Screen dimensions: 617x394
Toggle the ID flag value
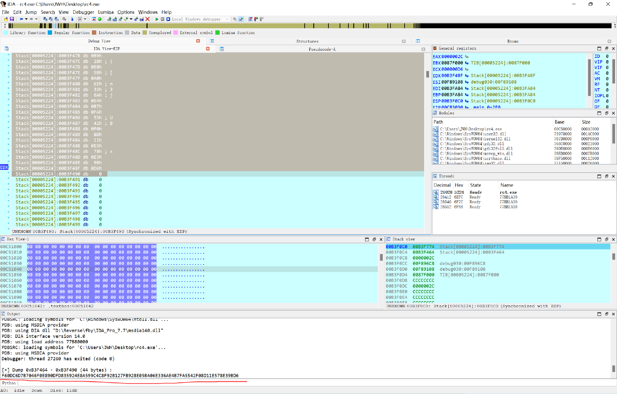[607, 57]
